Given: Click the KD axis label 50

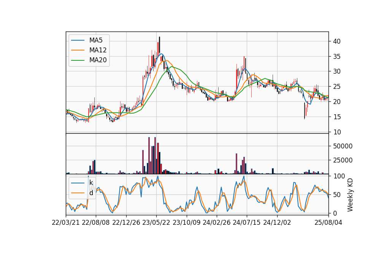Looking at the screenshot, I should (337, 195).
